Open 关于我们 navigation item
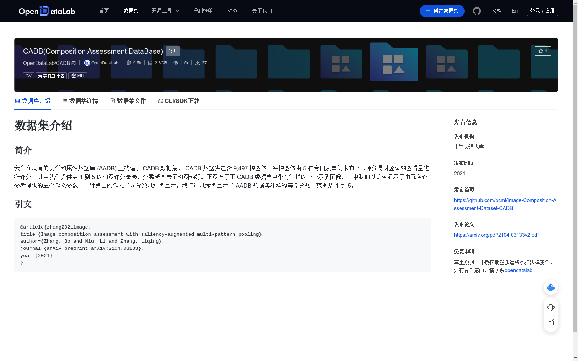The image size is (578, 361). [262, 11]
